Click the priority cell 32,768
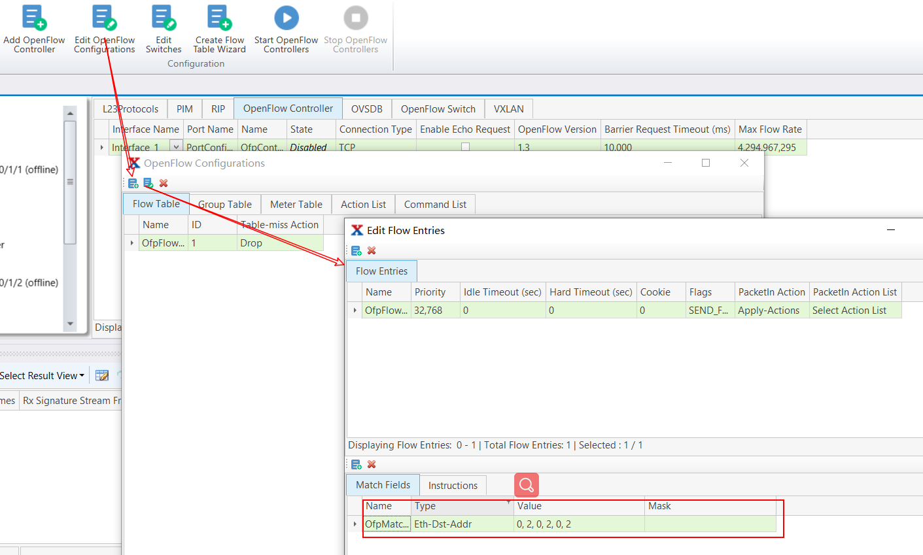The image size is (923, 555). coord(436,311)
